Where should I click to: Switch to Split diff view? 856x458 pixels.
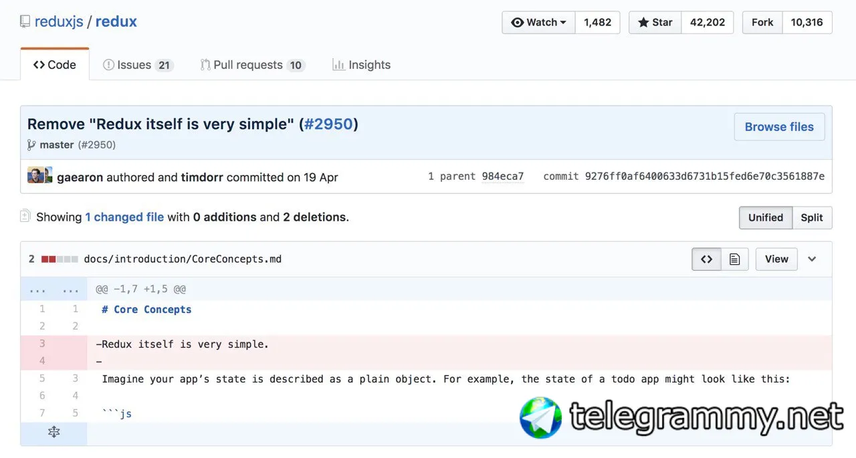[812, 217]
